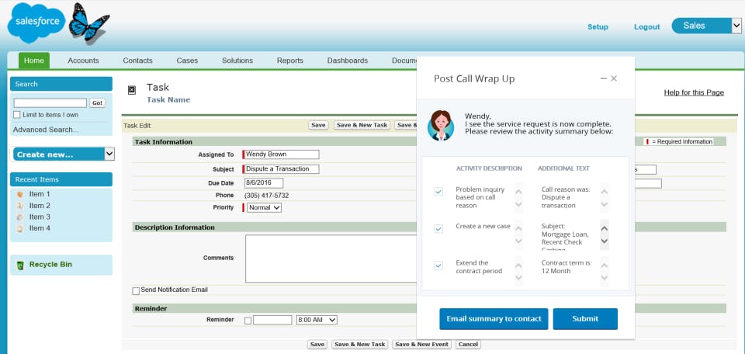This screenshot has height=354, width=745.
Task: Click the Setup link
Action: point(598,26)
